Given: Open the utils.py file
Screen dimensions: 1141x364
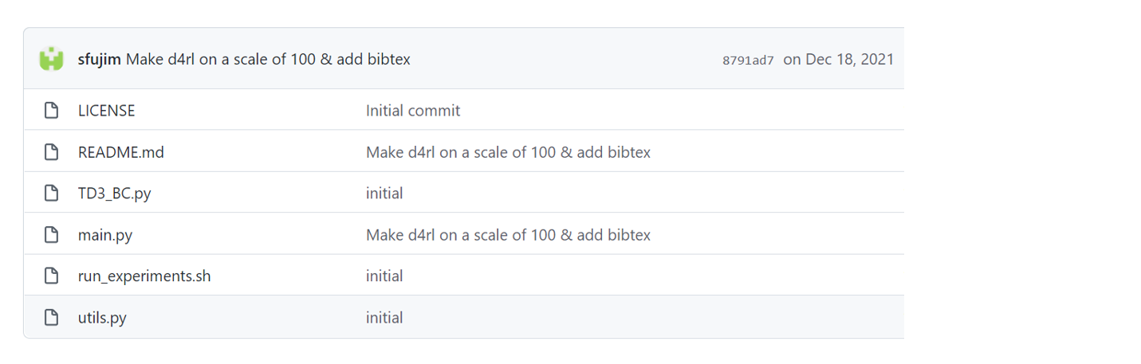Looking at the screenshot, I should 102,318.
